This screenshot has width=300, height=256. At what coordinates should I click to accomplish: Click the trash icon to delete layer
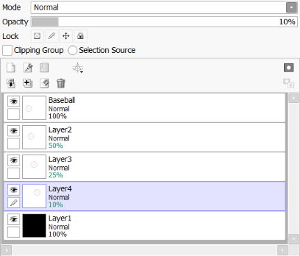click(x=61, y=83)
